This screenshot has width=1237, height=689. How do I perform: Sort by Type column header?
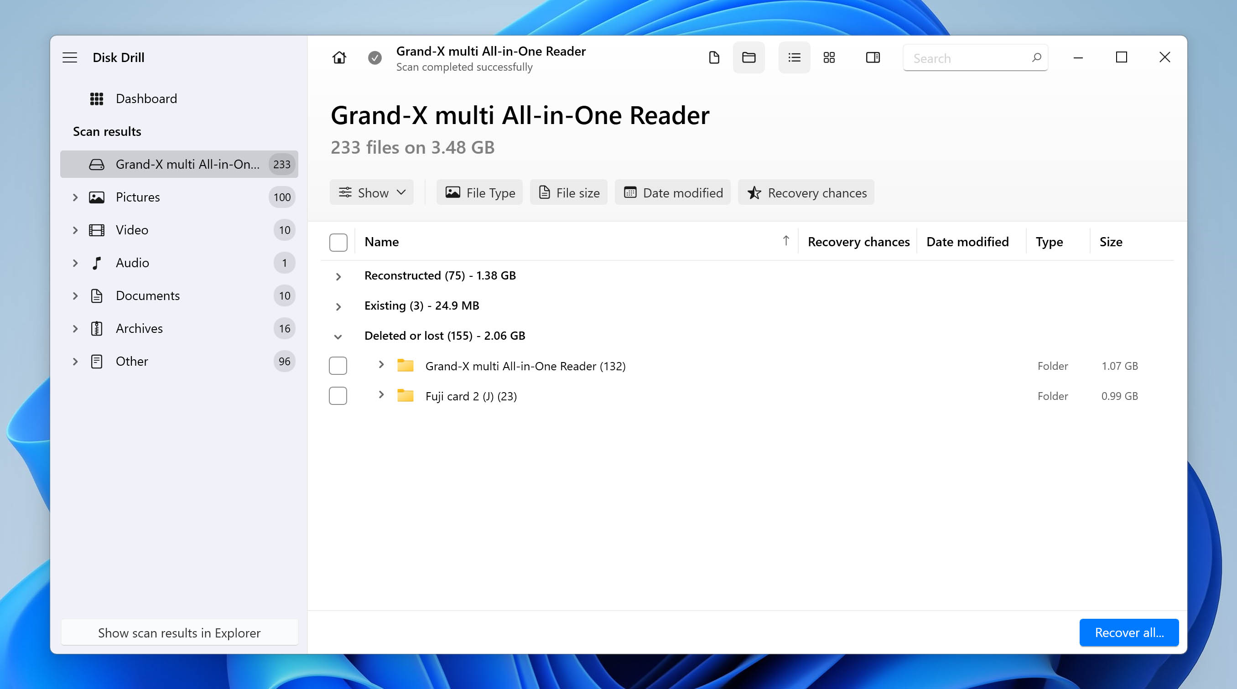[x=1049, y=242]
